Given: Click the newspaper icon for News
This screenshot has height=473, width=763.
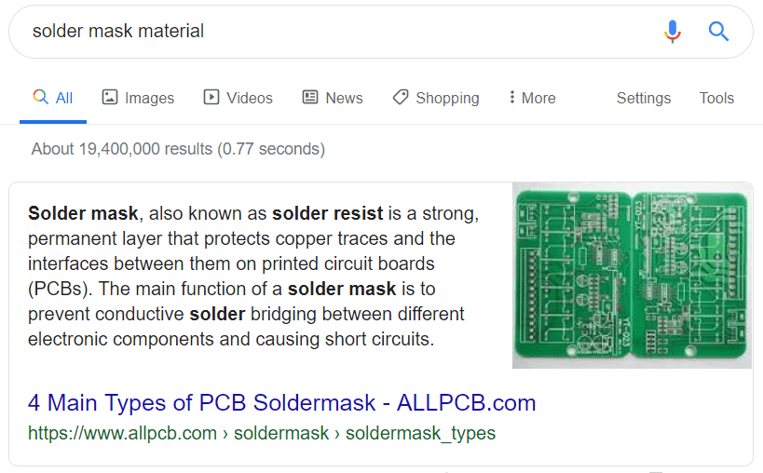Looking at the screenshot, I should tap(310, 98).
